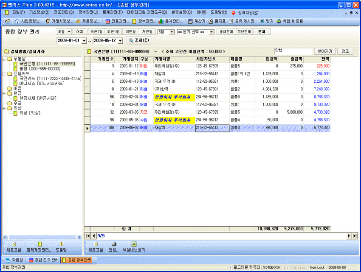Image resolution: width=361 pixels, height=272 pixels.
Task: Click the 닫기 toolbar icon
Action: click(x=262, y=21)
